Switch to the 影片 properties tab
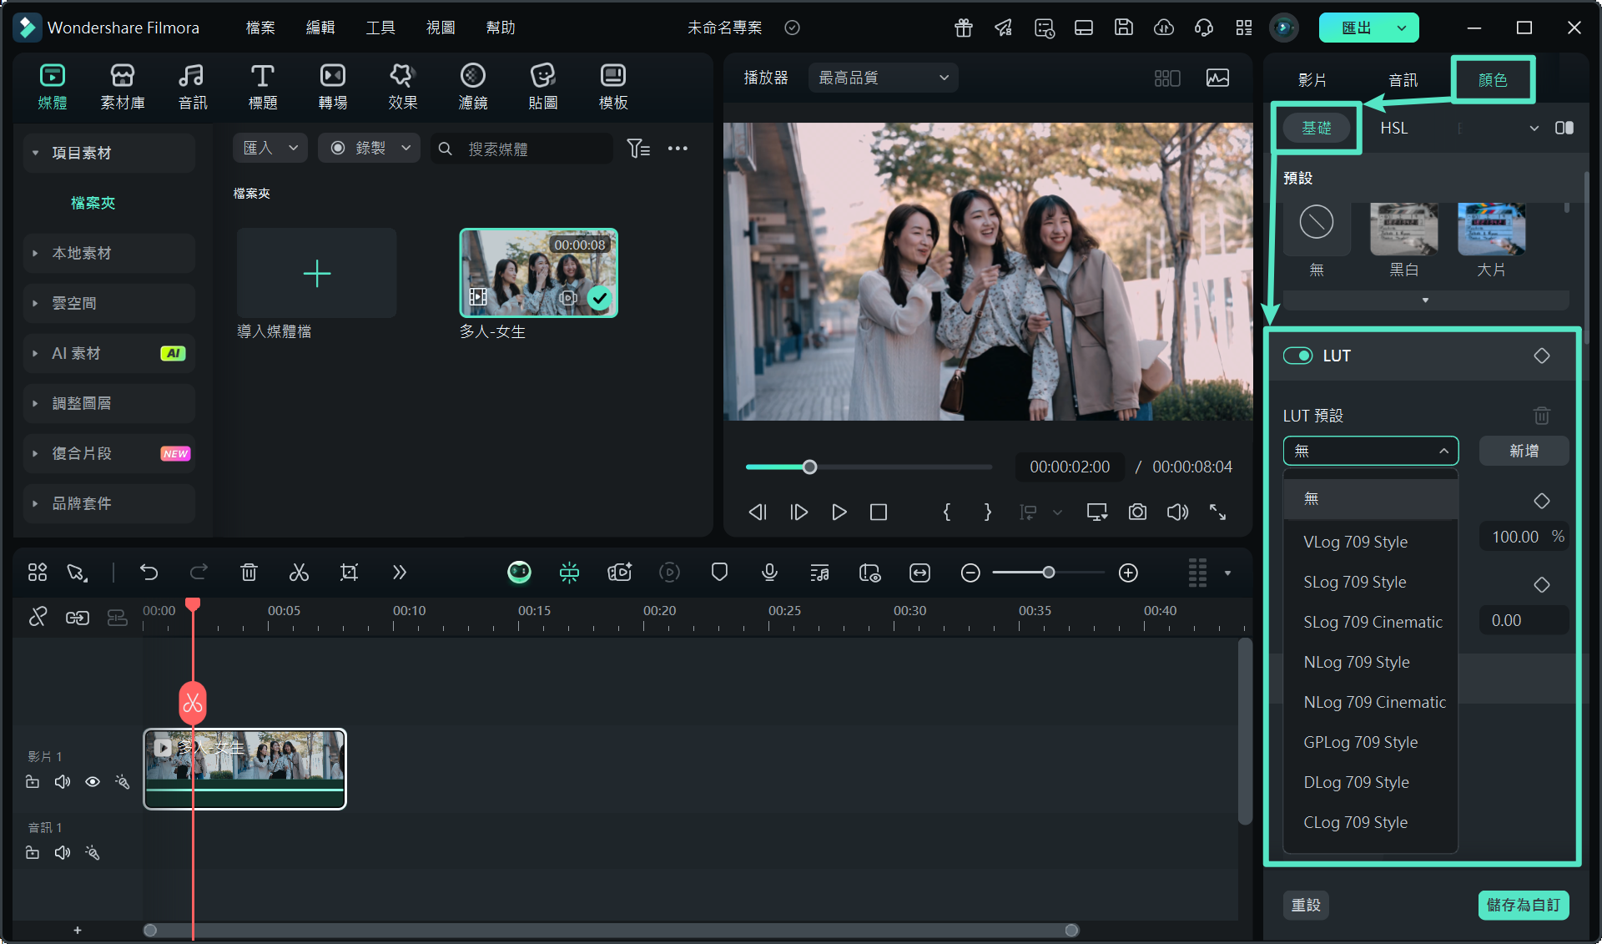This screenshot has width=1602, height=944. [1312, 80]
